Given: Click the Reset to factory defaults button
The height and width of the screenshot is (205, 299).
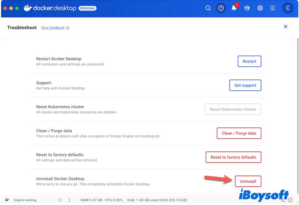Looking at the screenshot, I should click(233, 157).
